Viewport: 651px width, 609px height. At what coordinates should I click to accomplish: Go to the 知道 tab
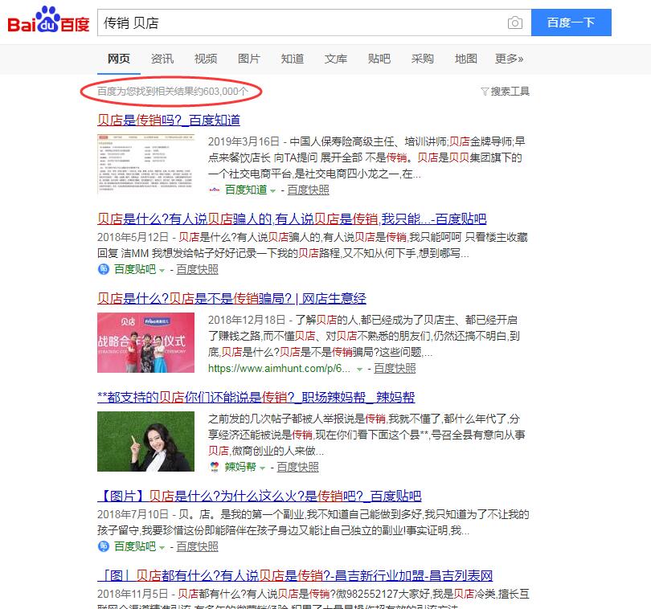click(x=293, y=59)
